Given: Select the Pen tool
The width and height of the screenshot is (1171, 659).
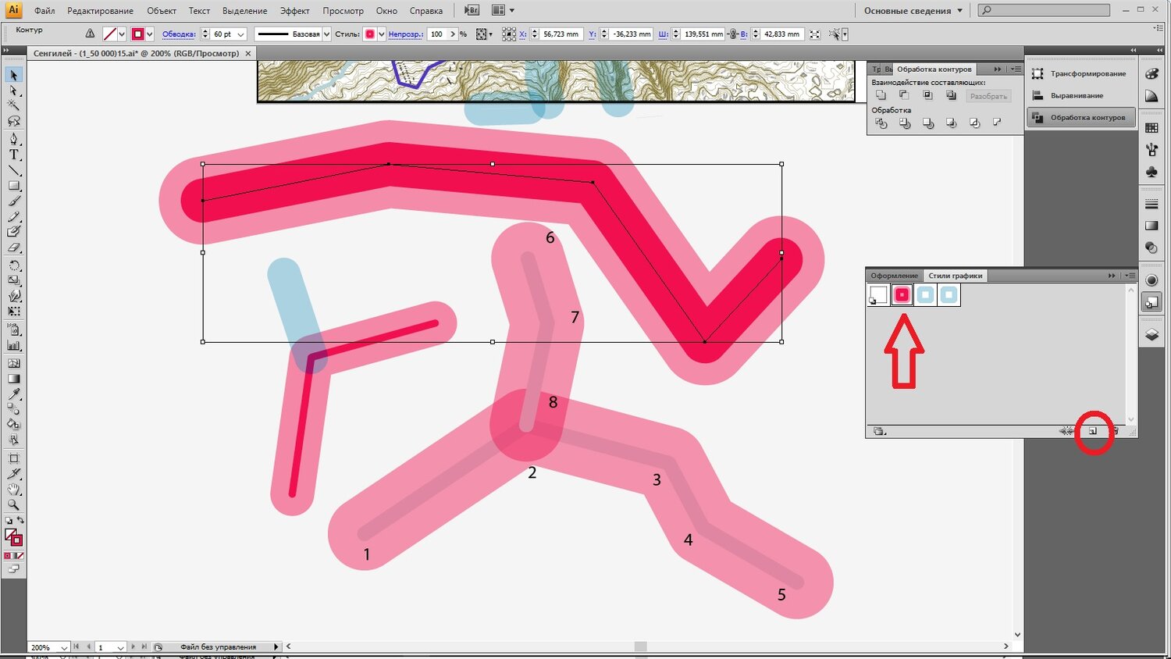Looking at the screenshot, I should (13, 139).
